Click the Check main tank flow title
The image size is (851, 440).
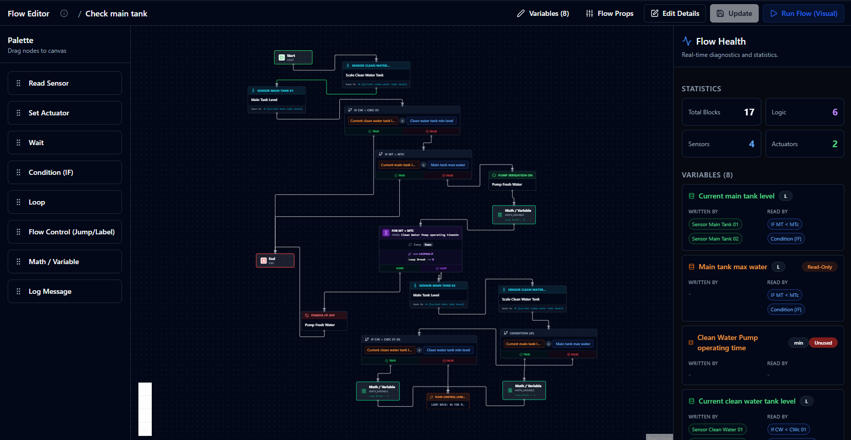point(116,13)
